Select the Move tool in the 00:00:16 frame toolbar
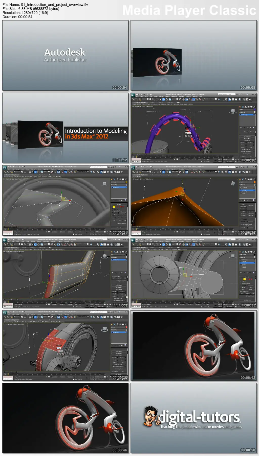Image resolution: width=259 pixels, height=456 pixels. tap(163, 99)
